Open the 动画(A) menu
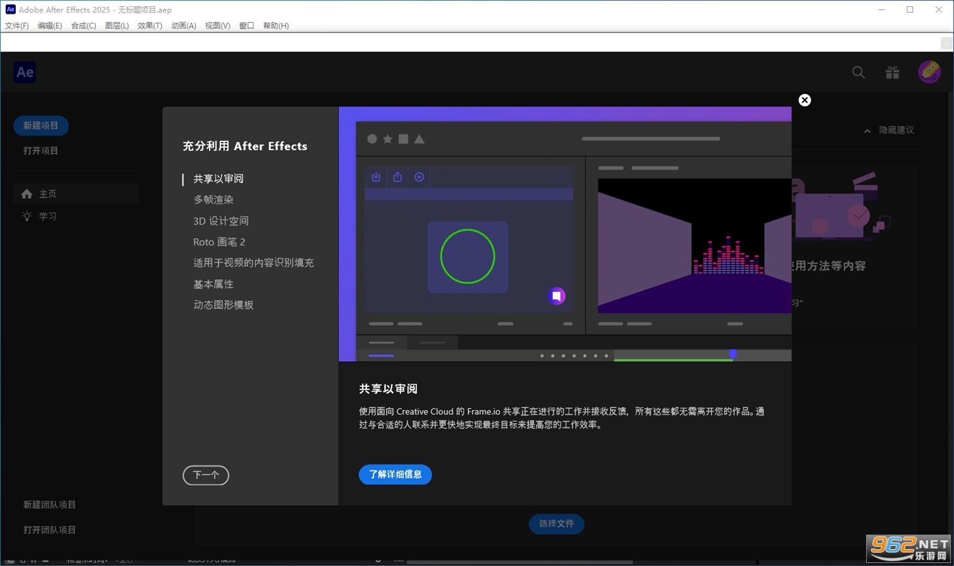This screenshot has width=954, height=566. pyautogui.click(x=183, y=26)
